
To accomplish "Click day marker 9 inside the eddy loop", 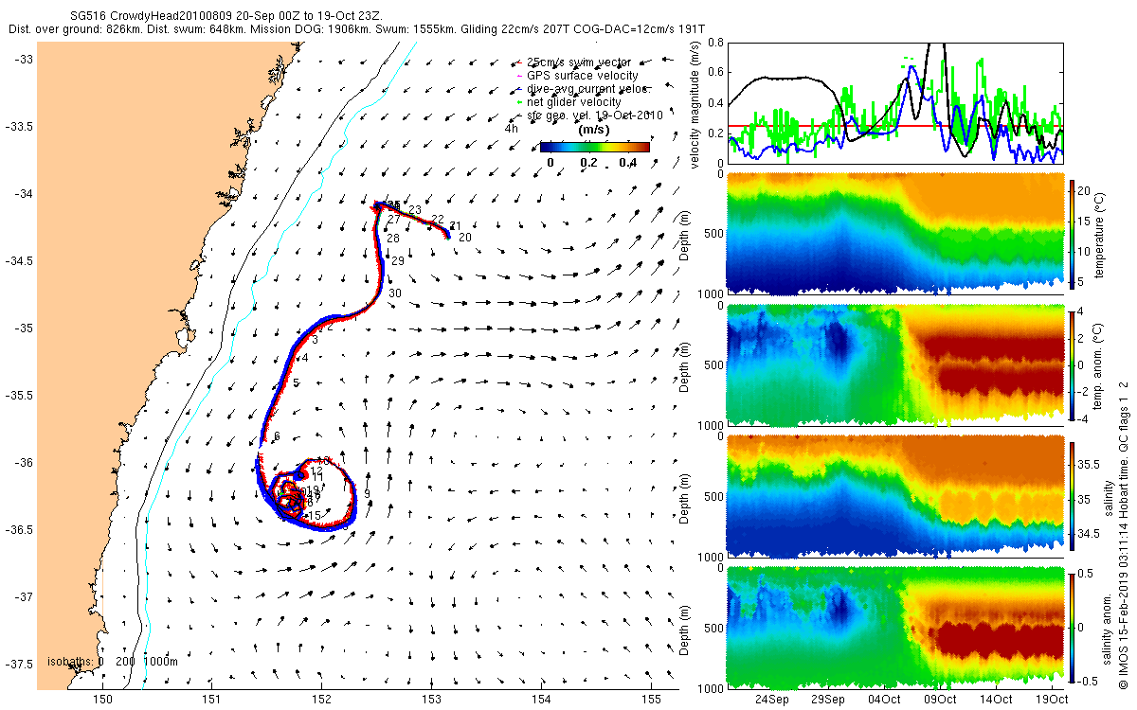I will click(x=366, y=493).
